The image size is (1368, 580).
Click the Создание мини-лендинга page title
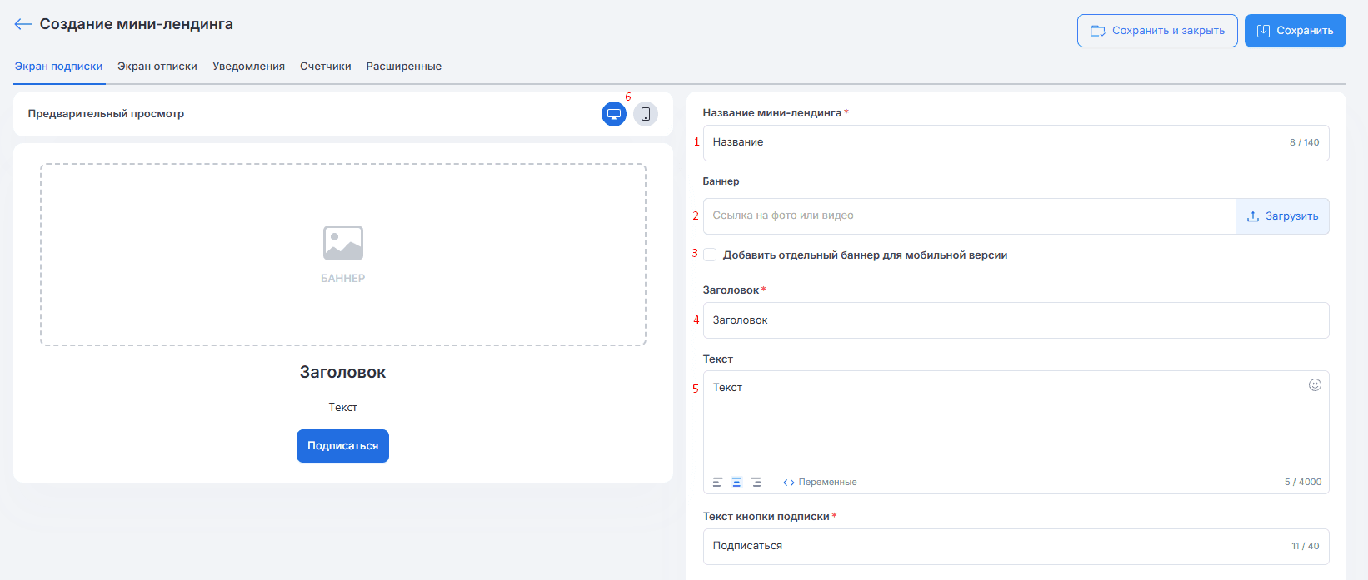(137, 24)
